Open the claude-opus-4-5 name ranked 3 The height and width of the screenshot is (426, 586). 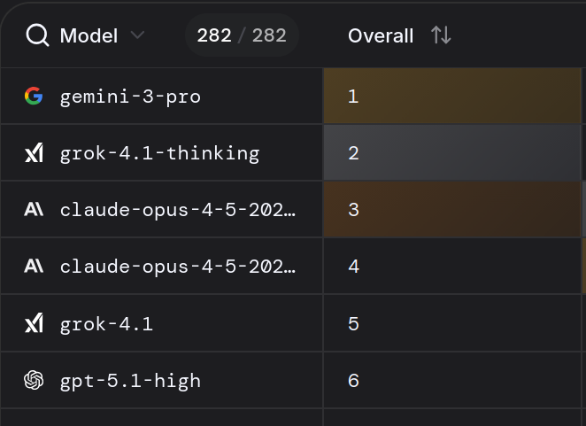[178, 210]
